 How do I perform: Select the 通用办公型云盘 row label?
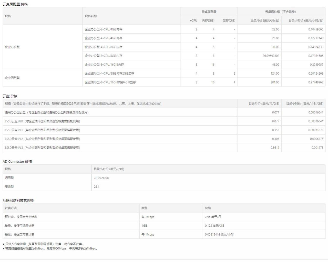click(47, 112)
